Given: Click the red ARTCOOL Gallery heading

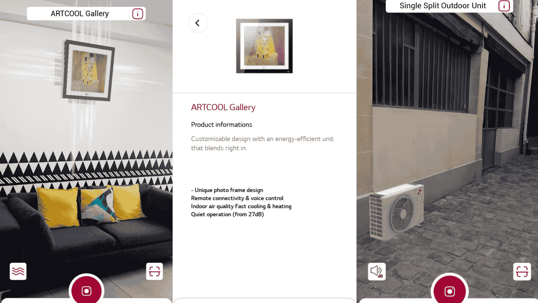Looking at the screenshot, I should pyautogui.click(x=223, y=107).
